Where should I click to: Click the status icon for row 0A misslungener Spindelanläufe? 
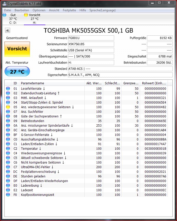pyautogui.click(x=8, y=125)
